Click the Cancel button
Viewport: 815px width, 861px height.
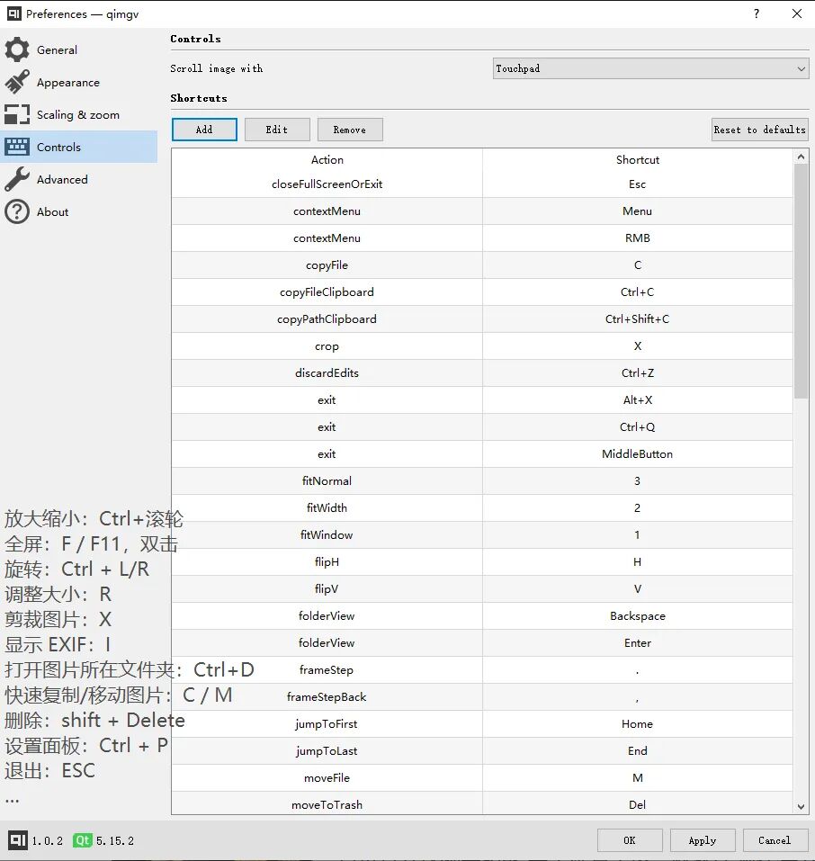tap(775, 840)
